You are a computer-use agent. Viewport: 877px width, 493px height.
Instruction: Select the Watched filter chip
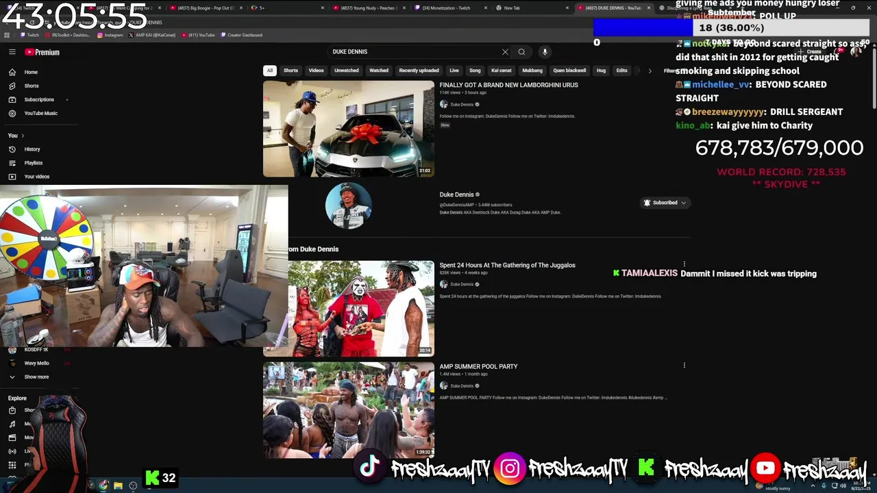tap(379, 71)
